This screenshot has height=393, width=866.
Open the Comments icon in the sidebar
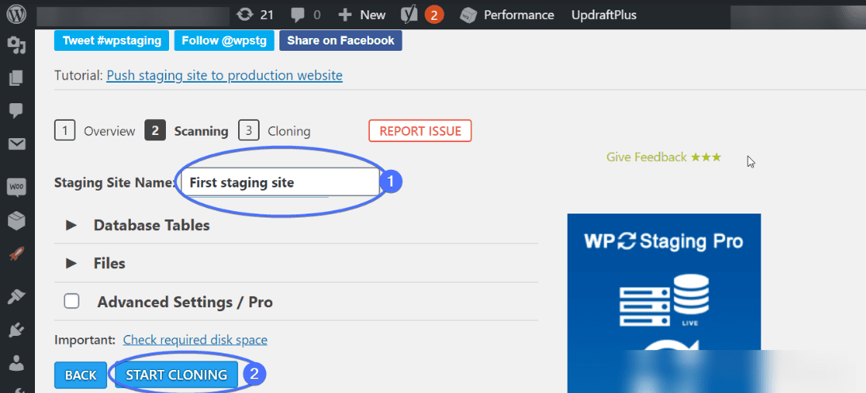tap(17, 110)
